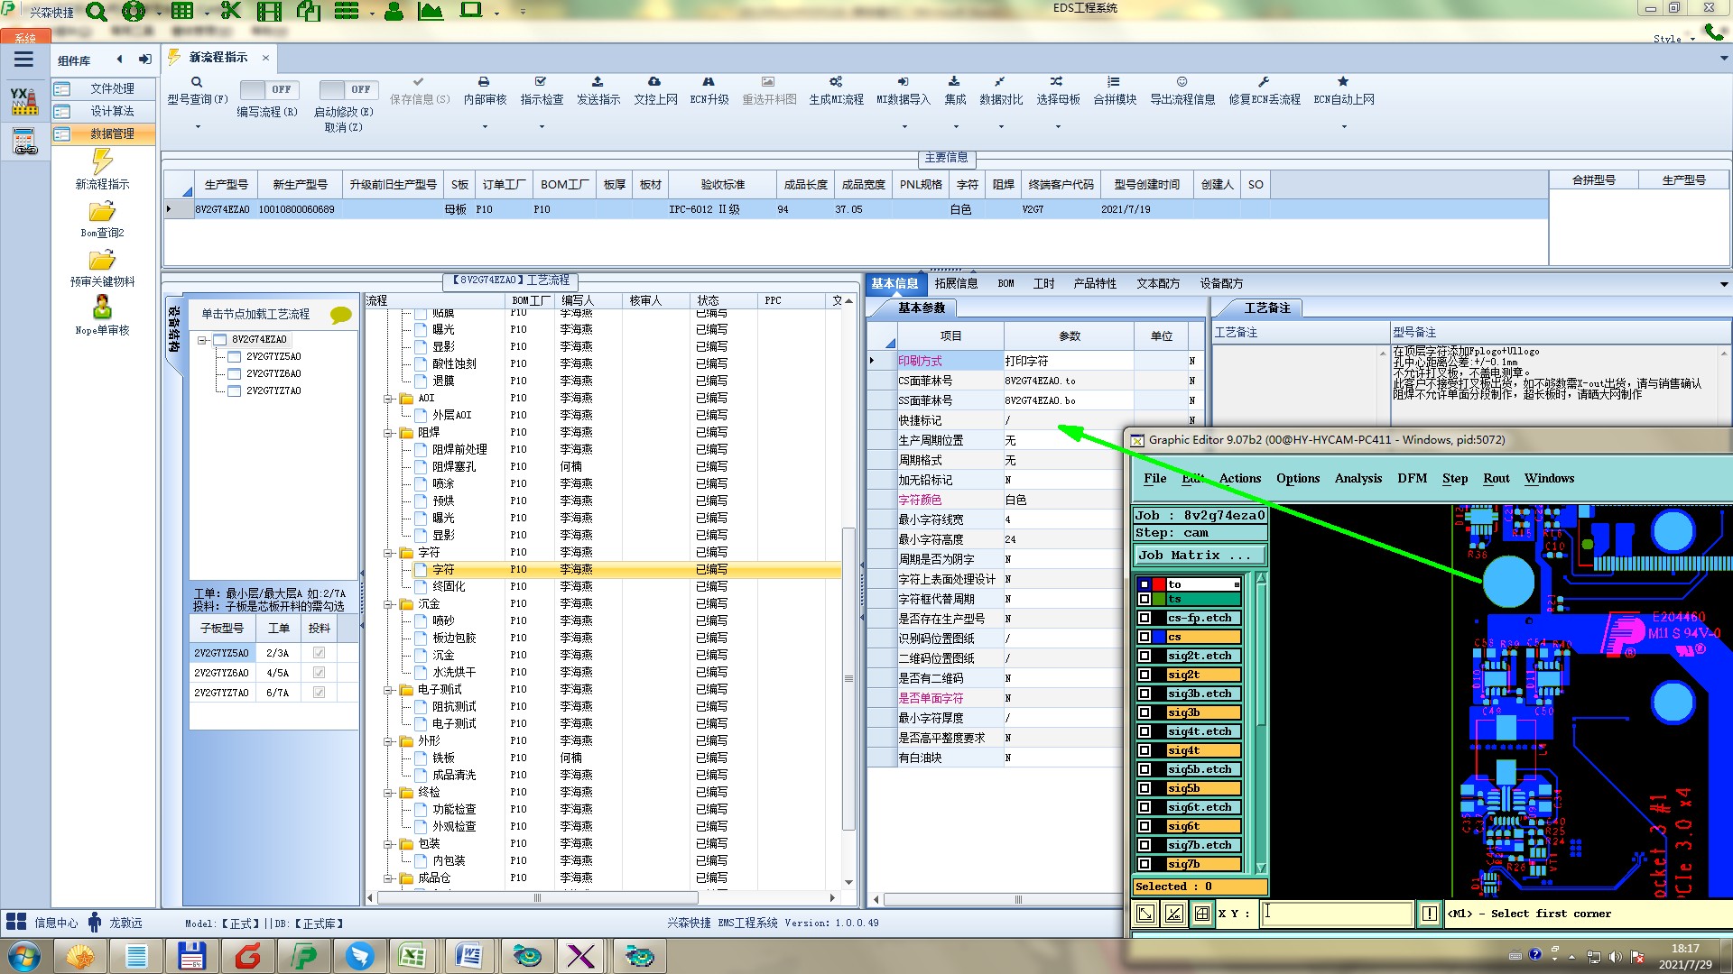Click the red color swatch of layer to

point(1159,584)
